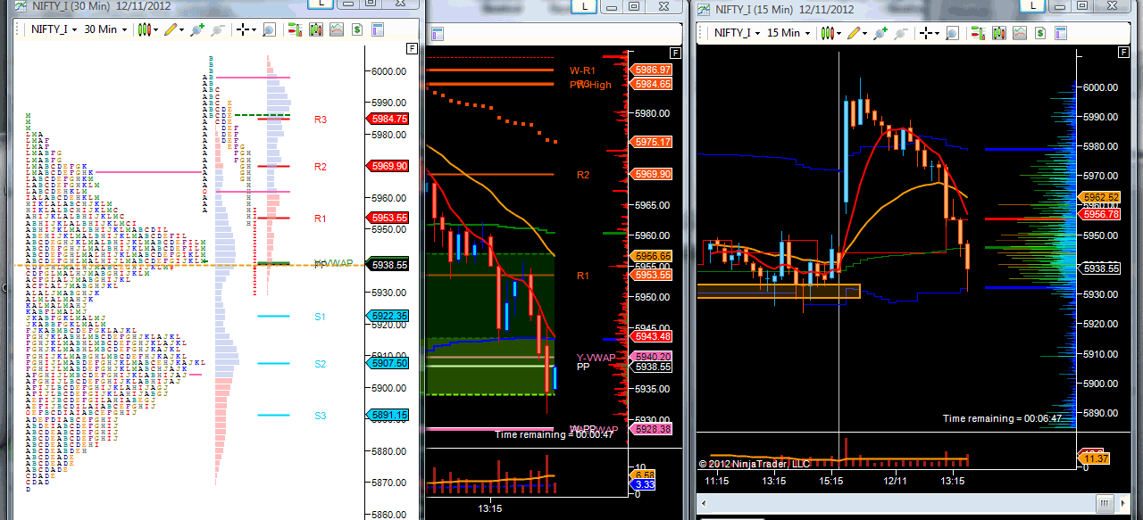Click F button on middle chart

(675, 53)
